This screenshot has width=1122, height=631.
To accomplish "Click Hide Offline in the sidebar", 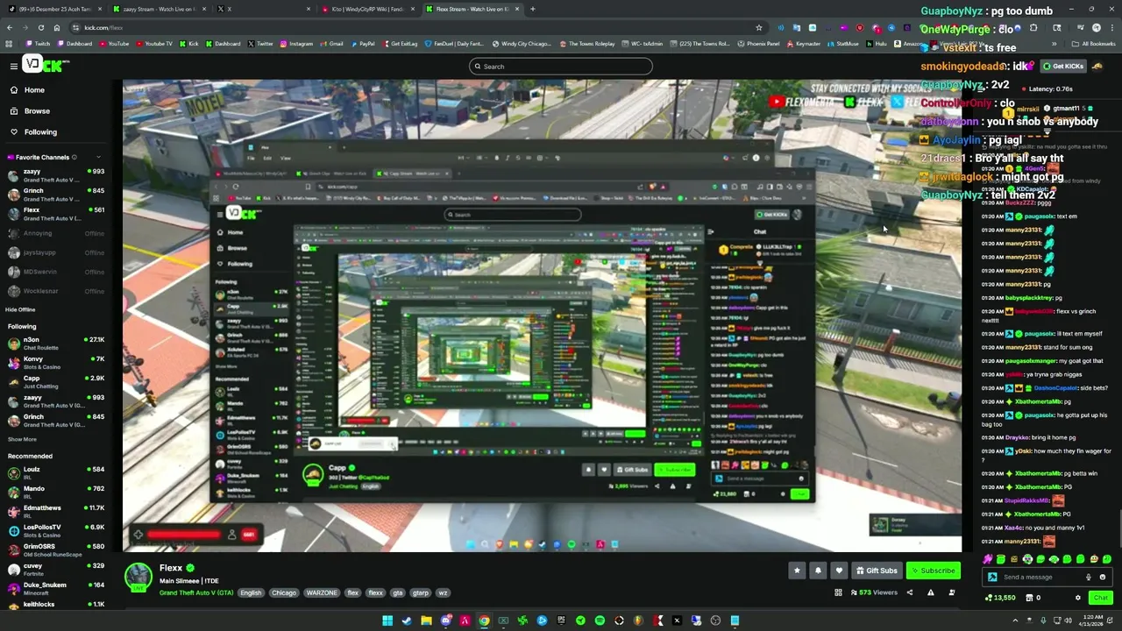I will [20, 309].
